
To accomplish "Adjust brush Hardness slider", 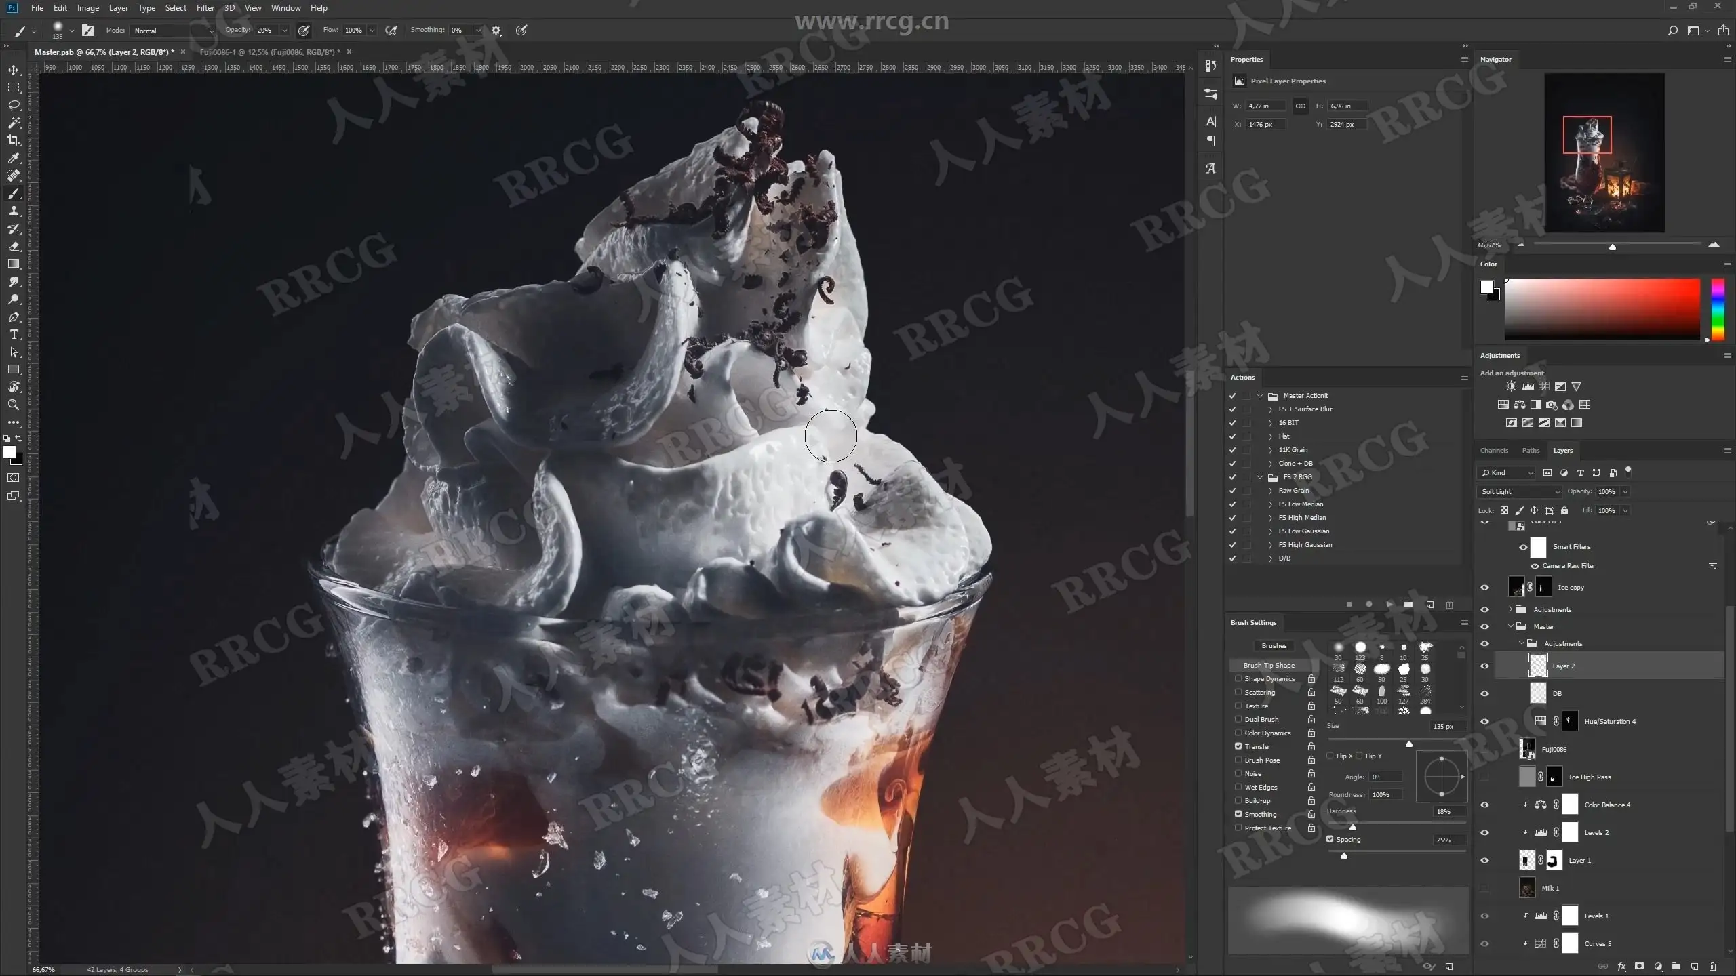I will tap(1353, 827).
